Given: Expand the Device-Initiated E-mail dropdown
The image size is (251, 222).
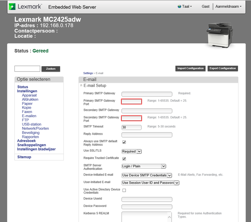Looking at the screenshot, I should [x=147, y=175].
